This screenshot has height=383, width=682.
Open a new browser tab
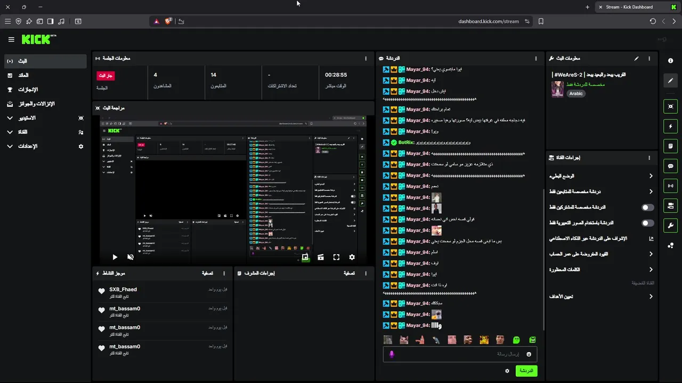[x=587, y=7]
